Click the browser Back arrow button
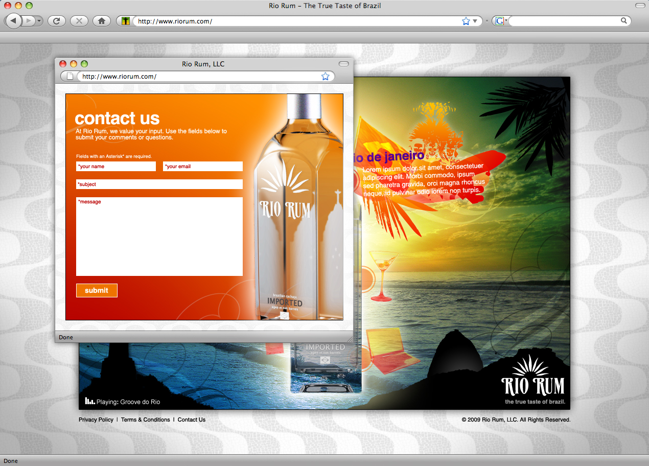 tap(13, 21)
